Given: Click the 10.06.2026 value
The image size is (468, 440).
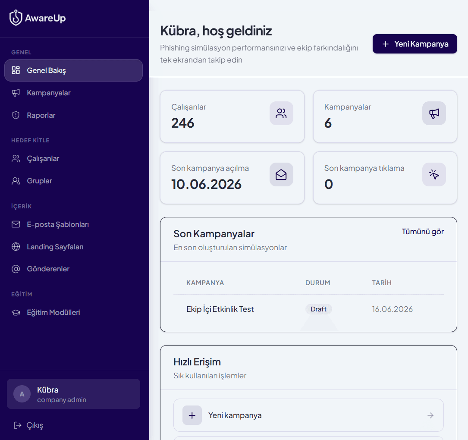Looking at the screenshot, I should (x=206, y=184).
